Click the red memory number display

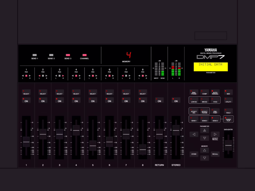(x=129, y=55)
